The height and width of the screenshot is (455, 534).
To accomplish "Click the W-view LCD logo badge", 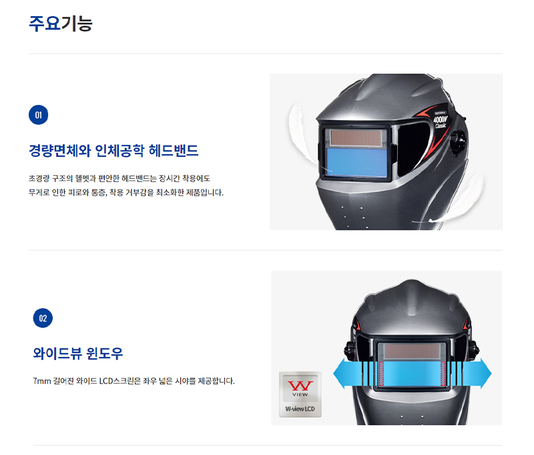I will pos(300,394).
